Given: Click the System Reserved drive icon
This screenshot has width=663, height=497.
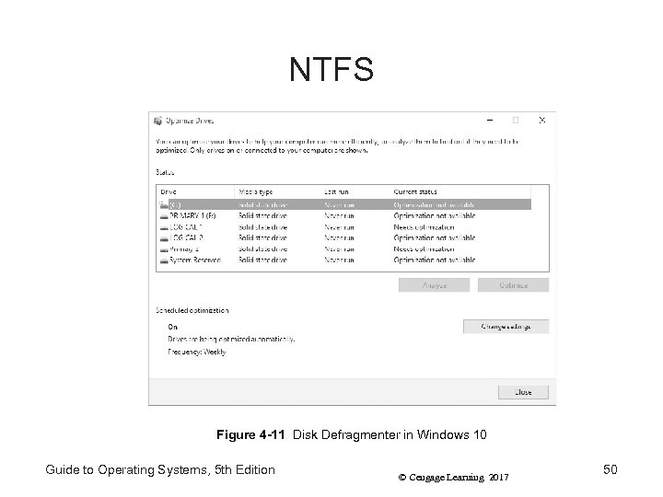Looking at the screenshot, I should pyautogui.click(x=164, y=260).
